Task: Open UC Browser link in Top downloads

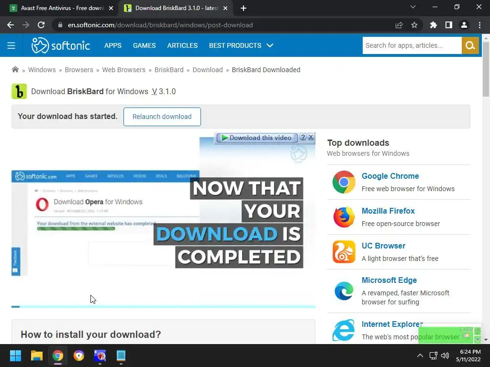Action: [383, 246]
